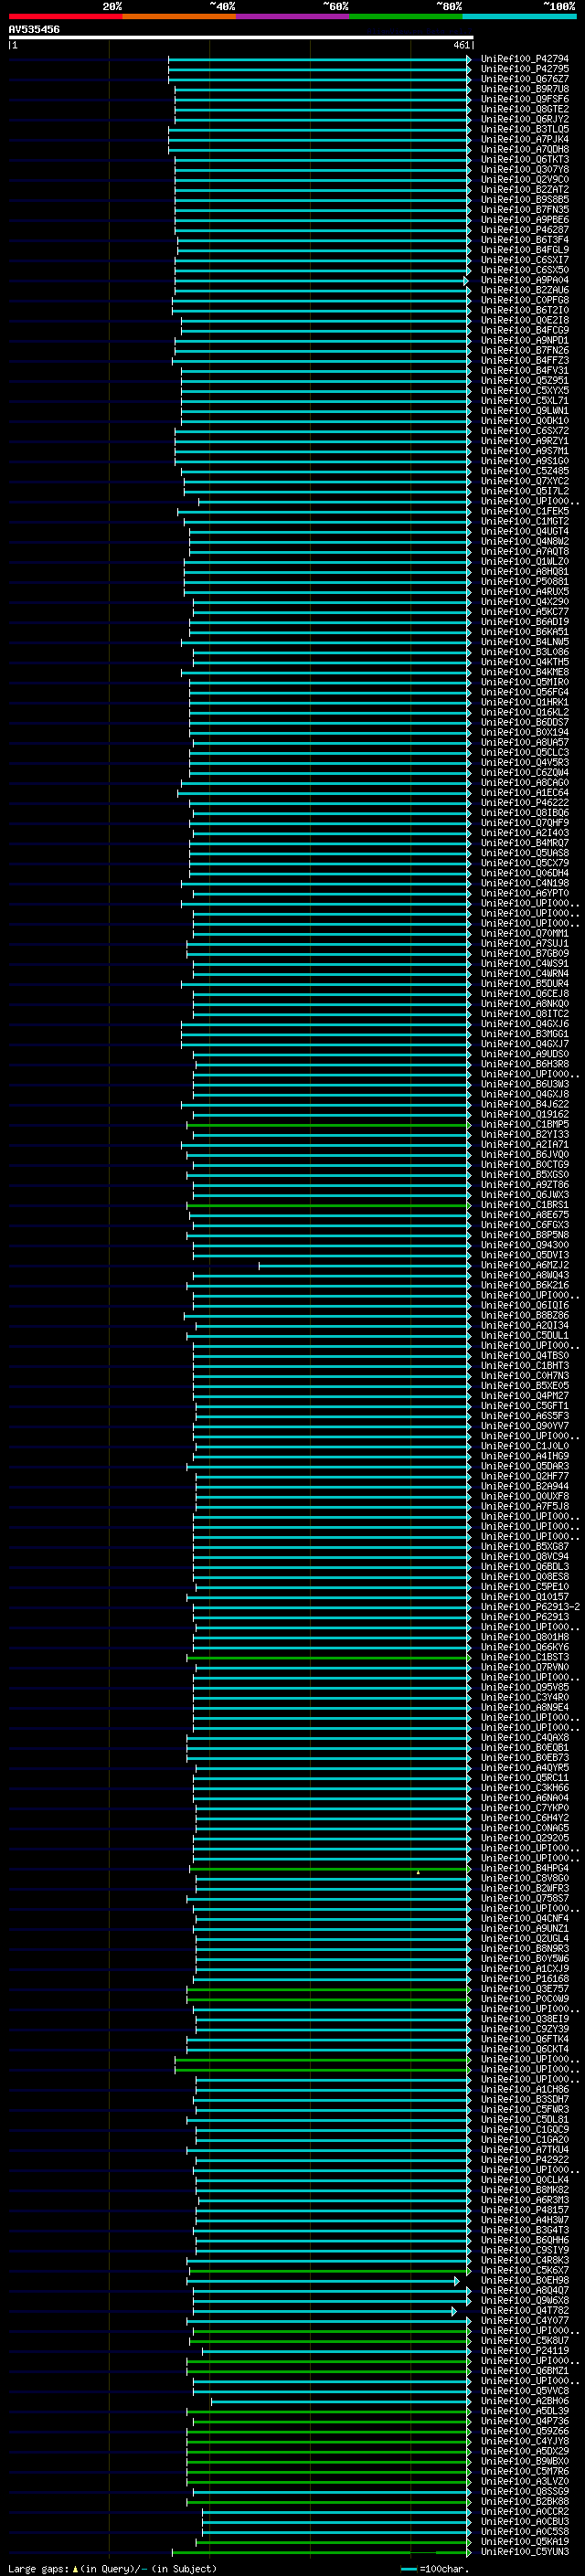Screen dimensions: 585x2576
Task: Select label UniRef100_C1J0L0
Action: coord(525,1446)
